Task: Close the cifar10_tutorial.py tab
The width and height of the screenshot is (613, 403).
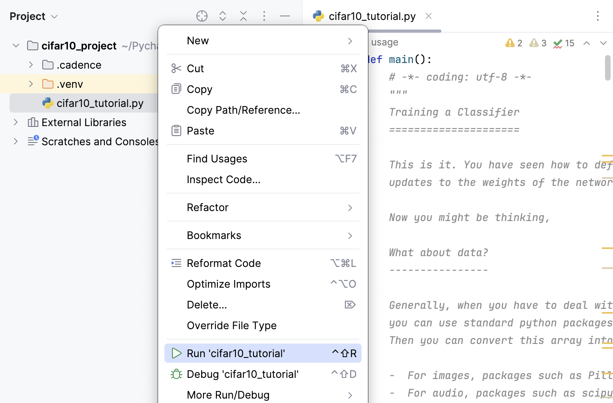Action: coord(429,16)
